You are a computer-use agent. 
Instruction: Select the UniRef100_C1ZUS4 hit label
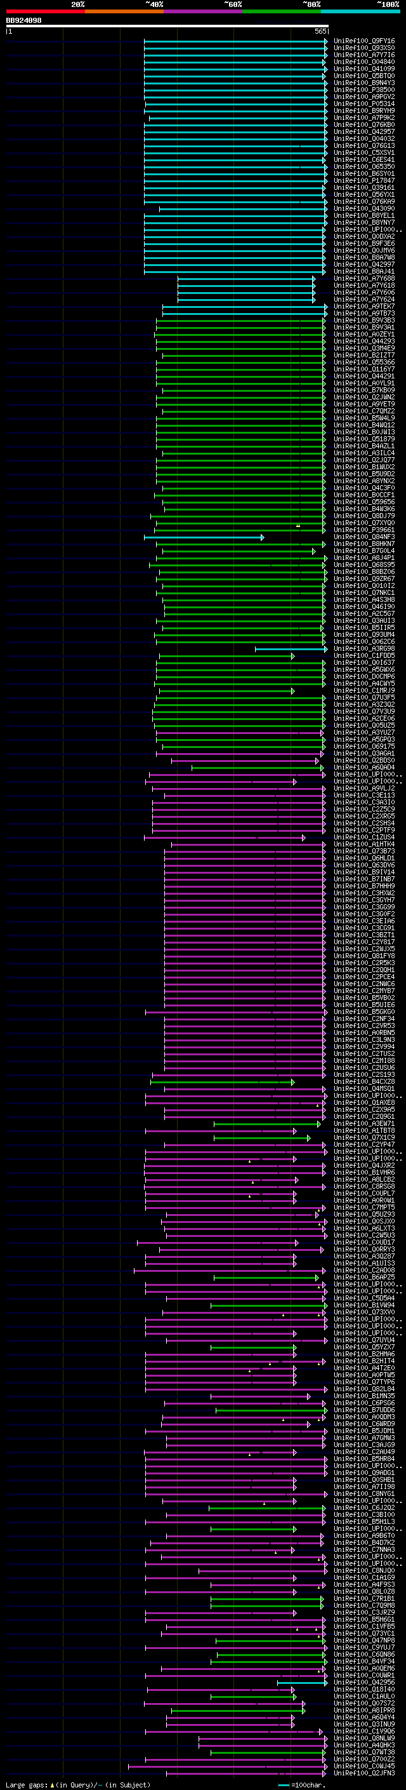pos(364,838)
